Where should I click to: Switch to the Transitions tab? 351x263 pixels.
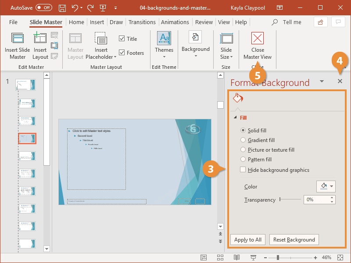tap(142, 22)
